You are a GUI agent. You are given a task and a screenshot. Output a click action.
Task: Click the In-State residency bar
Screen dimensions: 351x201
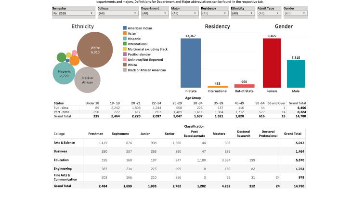(191, 63)
